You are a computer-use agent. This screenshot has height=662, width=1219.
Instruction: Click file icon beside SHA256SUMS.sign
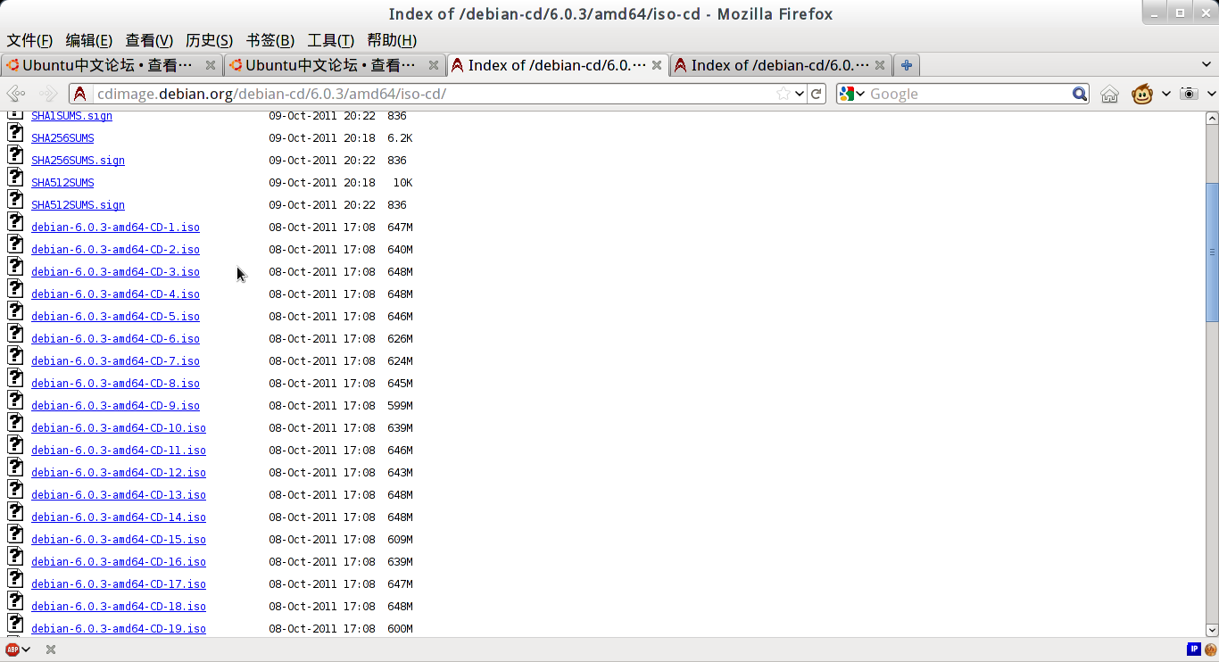[x=15, y=155]
